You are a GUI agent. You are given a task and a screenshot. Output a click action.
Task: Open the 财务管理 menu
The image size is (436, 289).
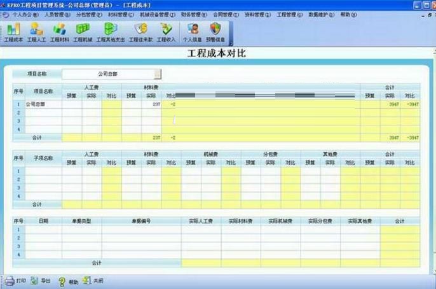point(194,15)
